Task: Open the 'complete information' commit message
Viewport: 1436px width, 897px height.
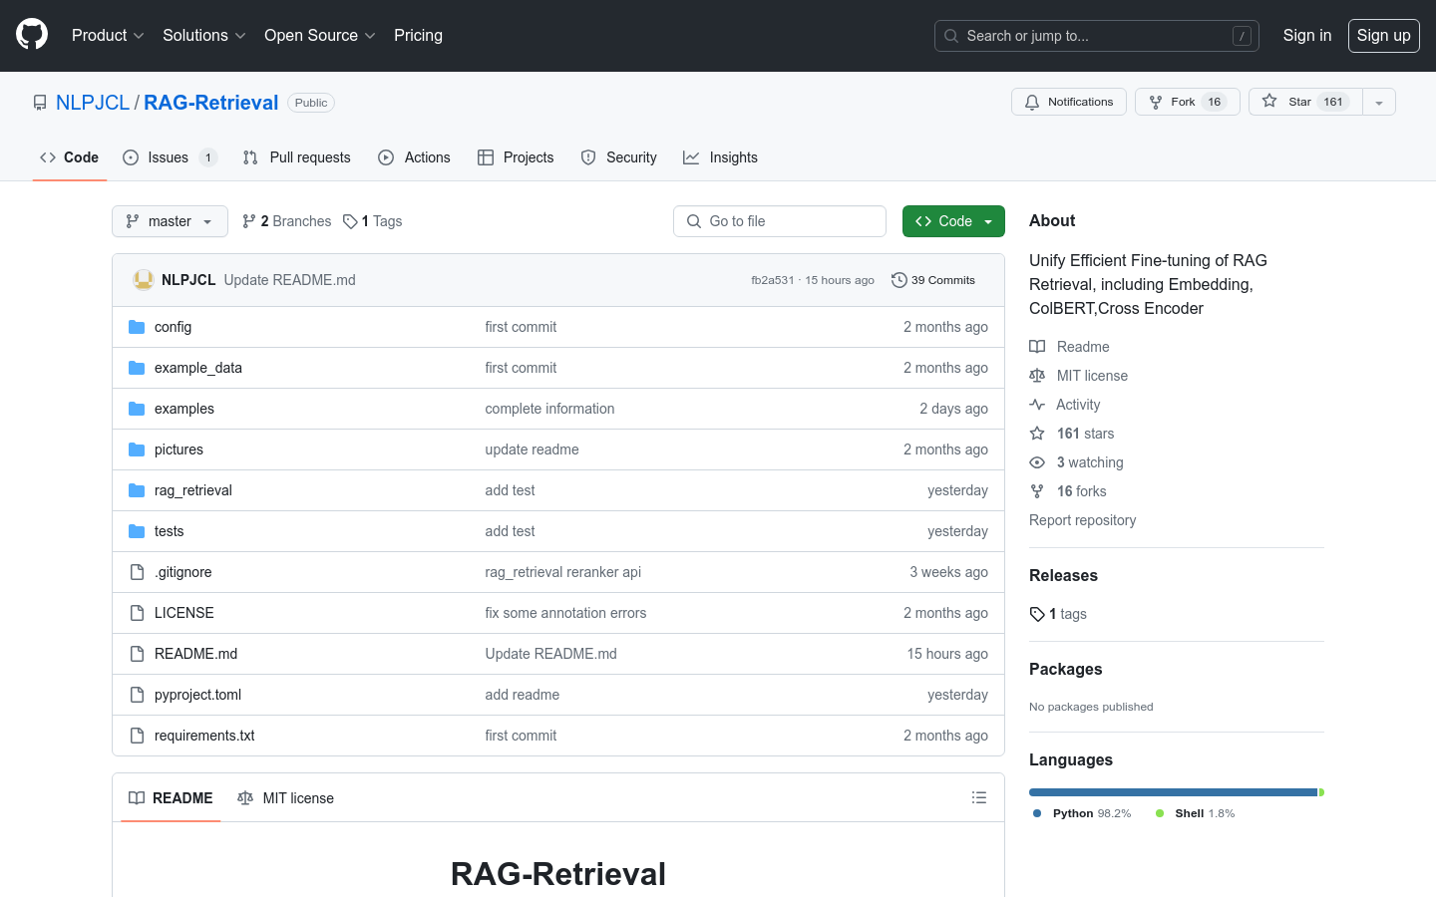Action: (549, 409)
